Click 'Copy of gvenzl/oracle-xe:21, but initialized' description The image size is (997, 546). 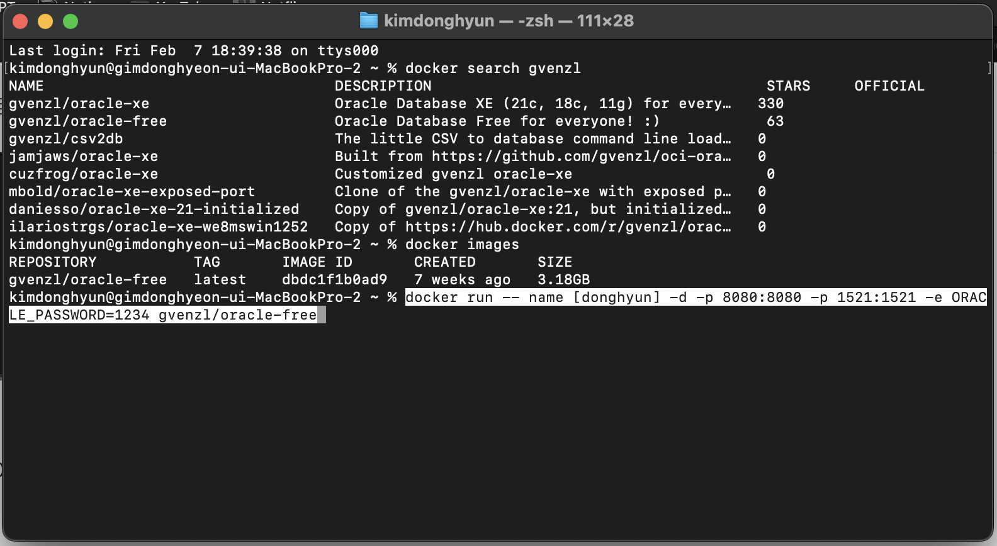[533, 209]
